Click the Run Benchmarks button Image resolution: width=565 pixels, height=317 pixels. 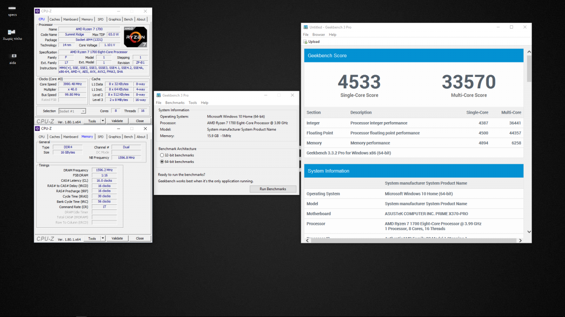pos(273,189)
